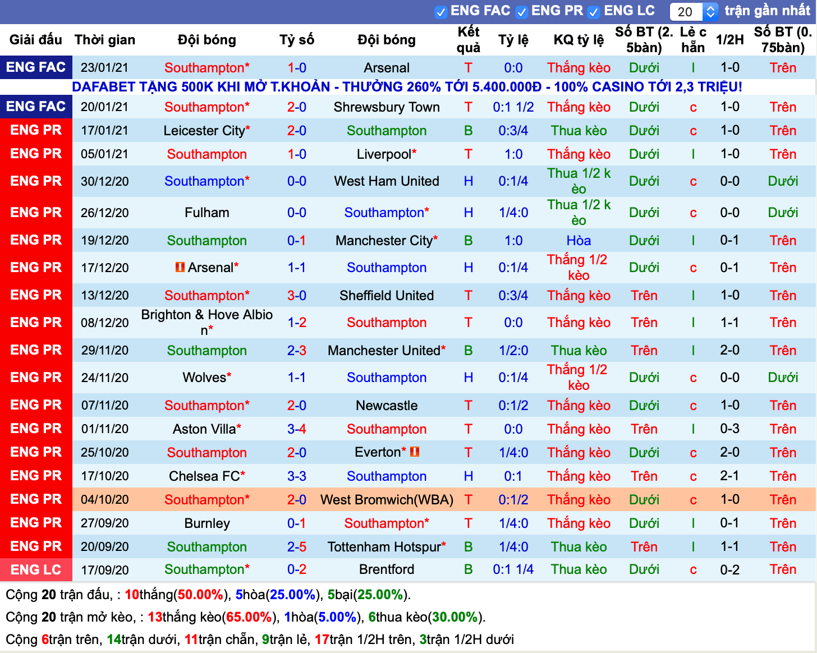Click Fulham team name

click(x=207, y=213)
